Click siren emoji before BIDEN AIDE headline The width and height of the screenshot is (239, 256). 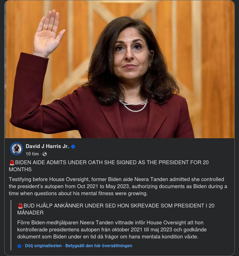(x=12, y=162)
